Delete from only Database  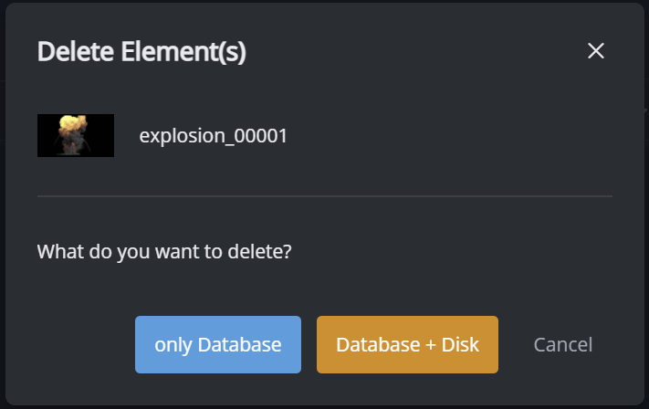tap(218, 345)
